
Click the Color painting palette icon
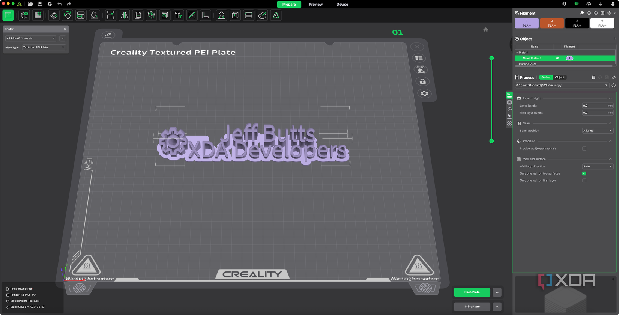[x=263, y=15]
